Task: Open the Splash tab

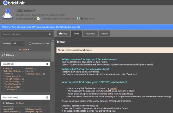Action: (104, 34)
